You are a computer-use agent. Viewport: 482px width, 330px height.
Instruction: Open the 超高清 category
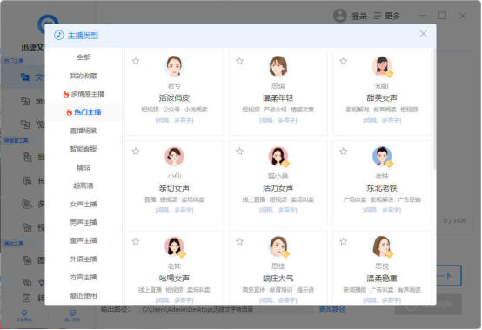[x=84, y=185]
